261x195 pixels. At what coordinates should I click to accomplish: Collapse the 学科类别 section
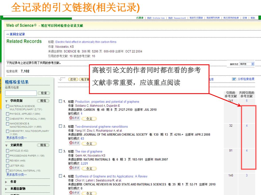(x=6, y=101)
